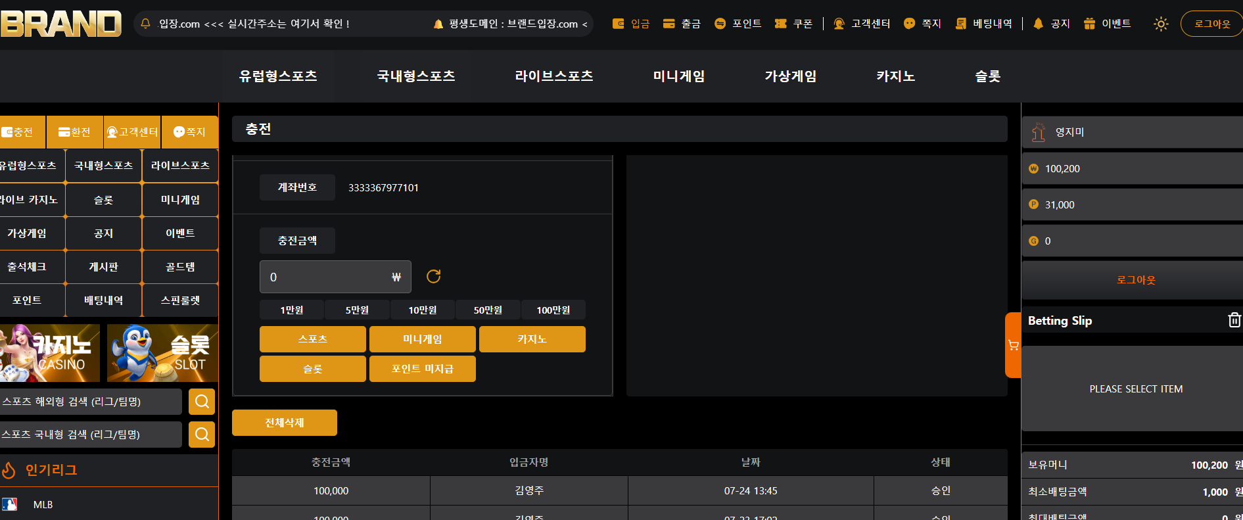Select MLB under 인기리그
The width and height of the screenshot is (1243, 520).
[x=43, y=505]
